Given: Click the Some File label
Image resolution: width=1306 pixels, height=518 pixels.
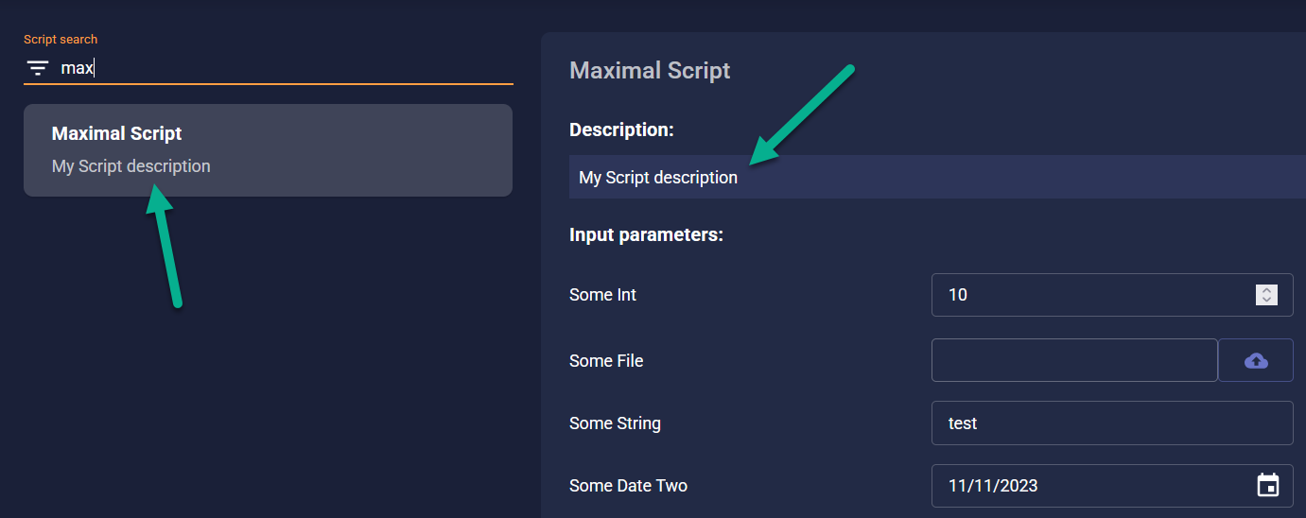Looking at the screenshot, I should [606, 360].
